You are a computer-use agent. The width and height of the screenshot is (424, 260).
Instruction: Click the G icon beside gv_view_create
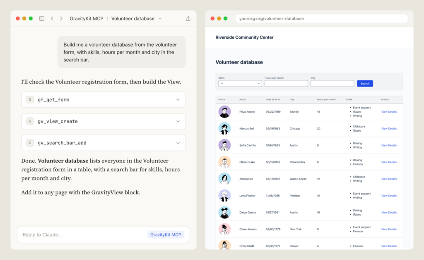point(30,121)
